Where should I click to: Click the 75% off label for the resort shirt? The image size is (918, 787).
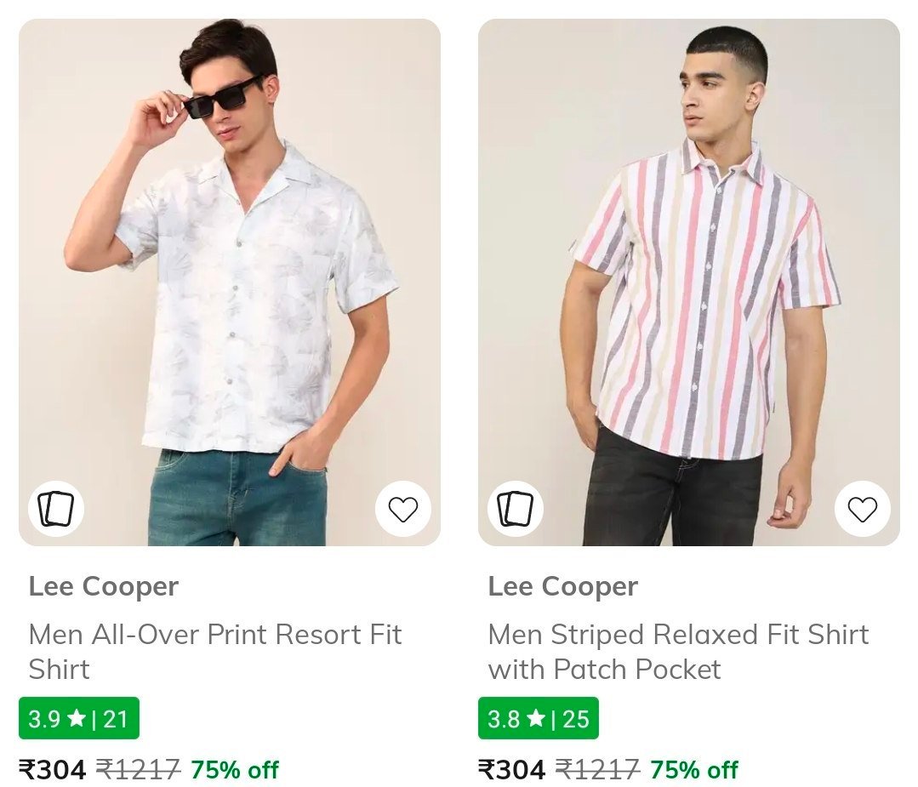[234, 770]
